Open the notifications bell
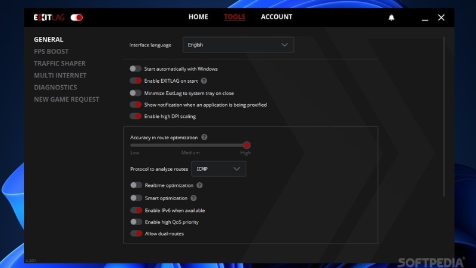 point(392,17)
